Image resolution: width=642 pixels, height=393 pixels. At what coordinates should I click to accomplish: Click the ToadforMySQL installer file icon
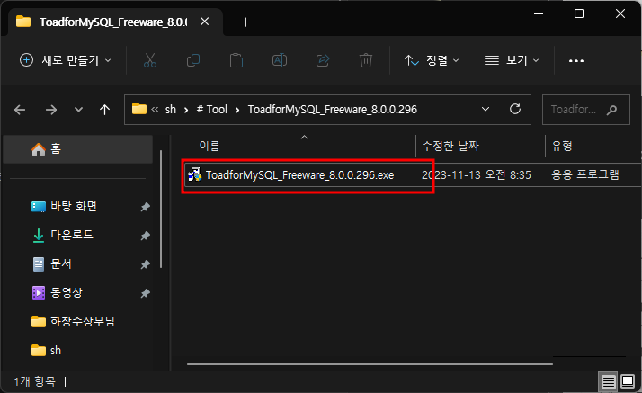point(195,174)
